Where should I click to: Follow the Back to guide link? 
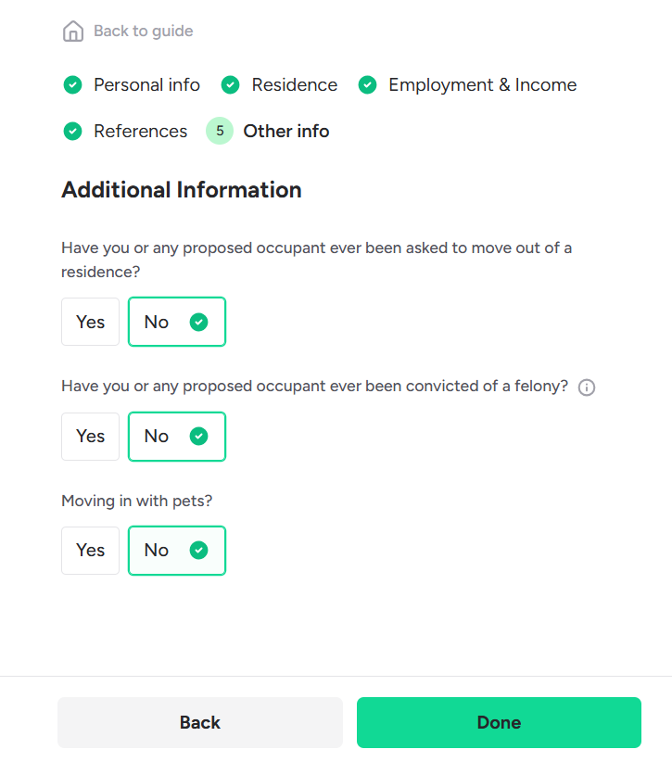(143, 32)
